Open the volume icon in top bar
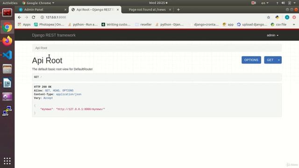299x168 pixels. [283, 3]
